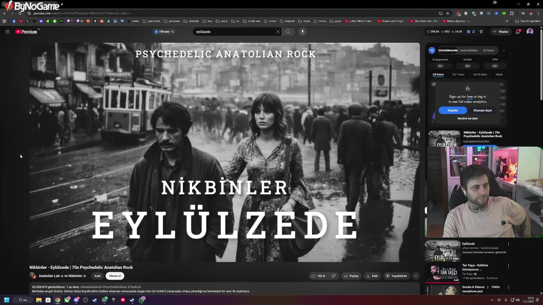543x305 pixels.
Task: Go back with browser back arrow
Action: pyautogui.click(x=4, y=13)
